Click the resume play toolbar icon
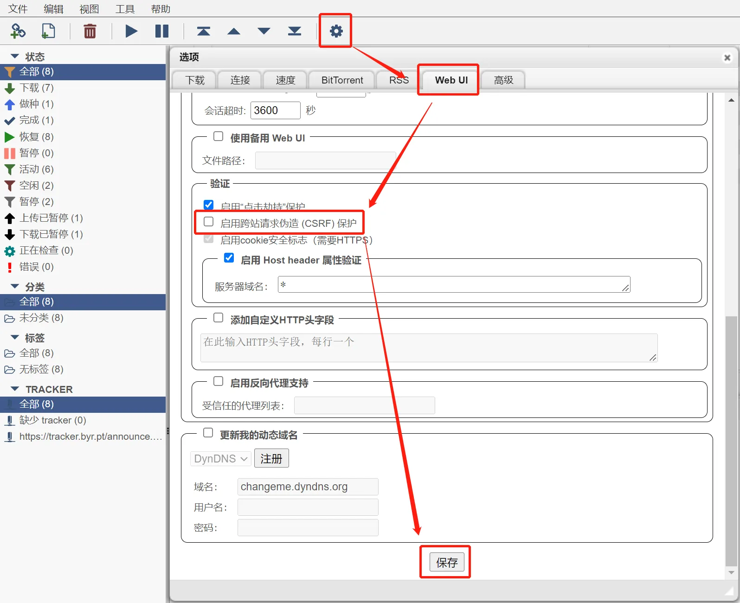This screenshot has width=740, height=603. pos(131,31)
